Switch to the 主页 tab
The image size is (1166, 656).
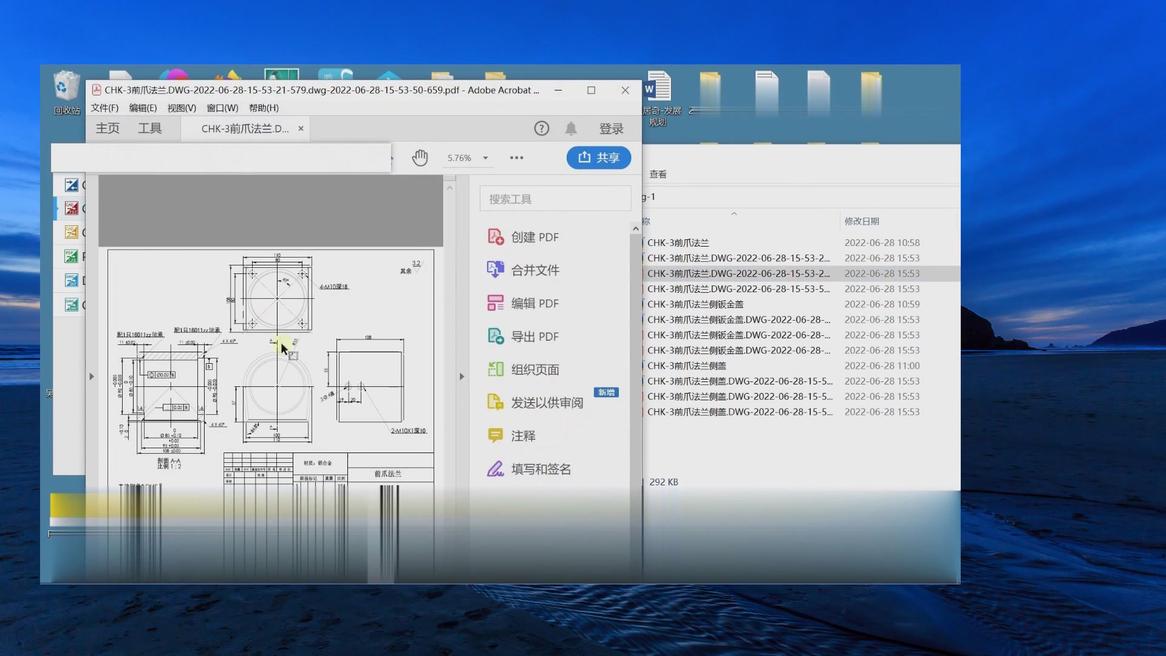point(107,129)
